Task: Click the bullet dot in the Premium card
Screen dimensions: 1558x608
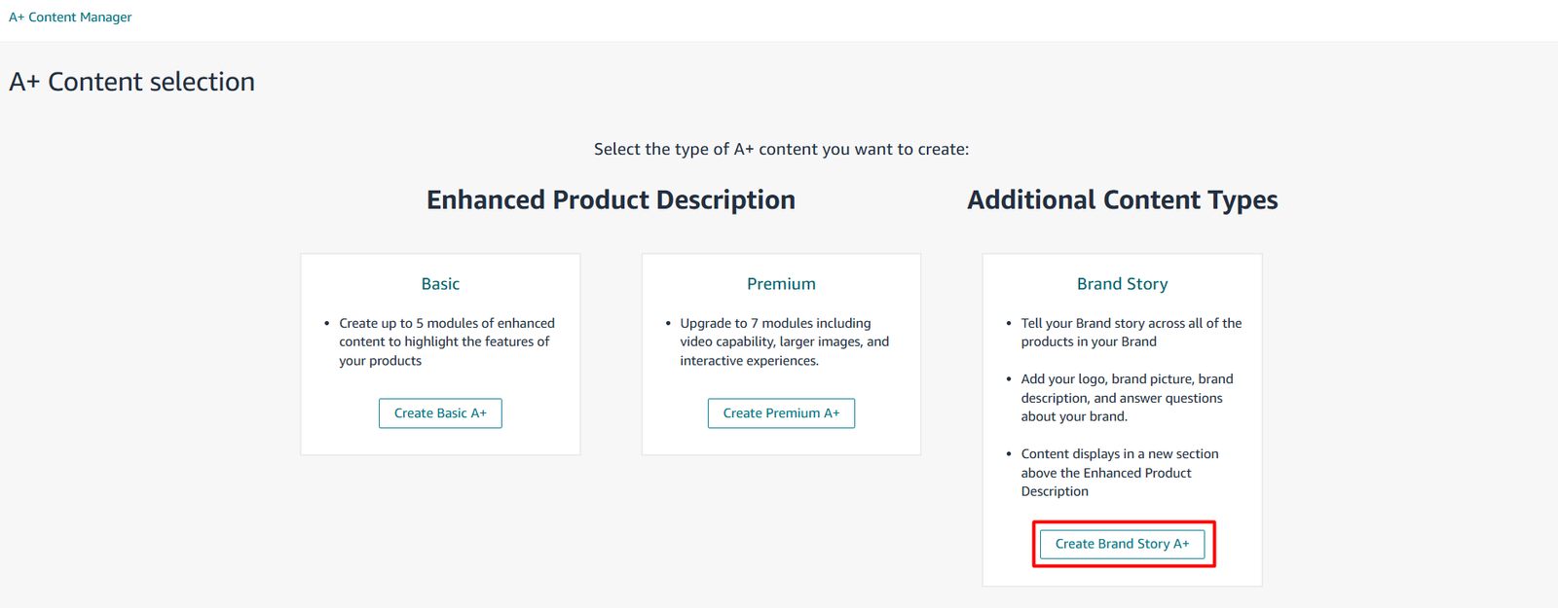Action: (x=668, y=324)
